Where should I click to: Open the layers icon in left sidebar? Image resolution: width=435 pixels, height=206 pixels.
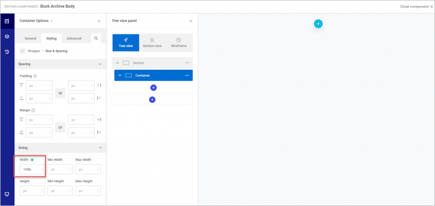pos(7,37)
